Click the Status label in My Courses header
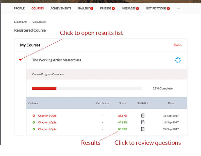The width and height of the screenshot is (201, 156). pos(177,45)
